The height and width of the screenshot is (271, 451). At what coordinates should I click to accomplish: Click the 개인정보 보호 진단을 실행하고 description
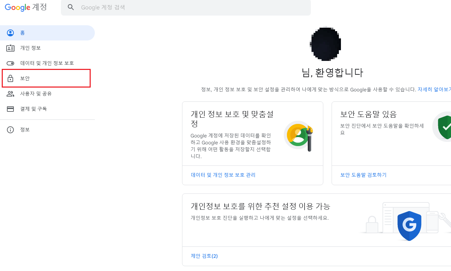point(260,218)
